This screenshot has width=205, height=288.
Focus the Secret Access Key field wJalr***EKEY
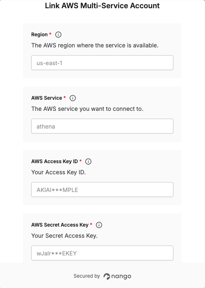click(x=102, y=253)
